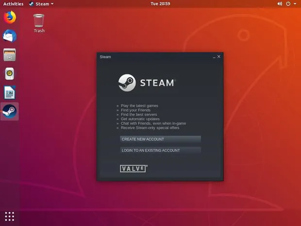Click 'Get automatic updates' line
301x226 pixels.
pyautogui.click(x=140, y=119)
